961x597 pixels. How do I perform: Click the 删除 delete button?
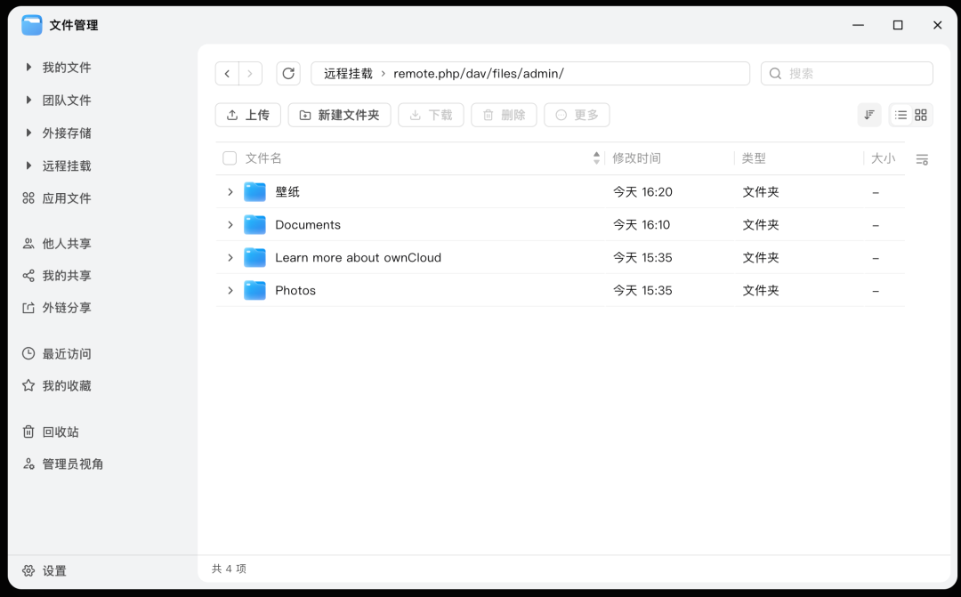[504, 115]
